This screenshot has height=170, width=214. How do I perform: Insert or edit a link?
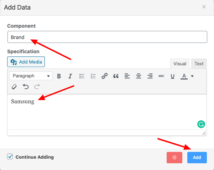click(104, 76)
